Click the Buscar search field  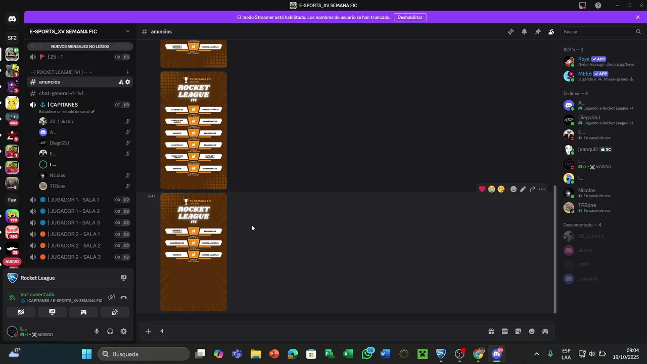[602, 31]
